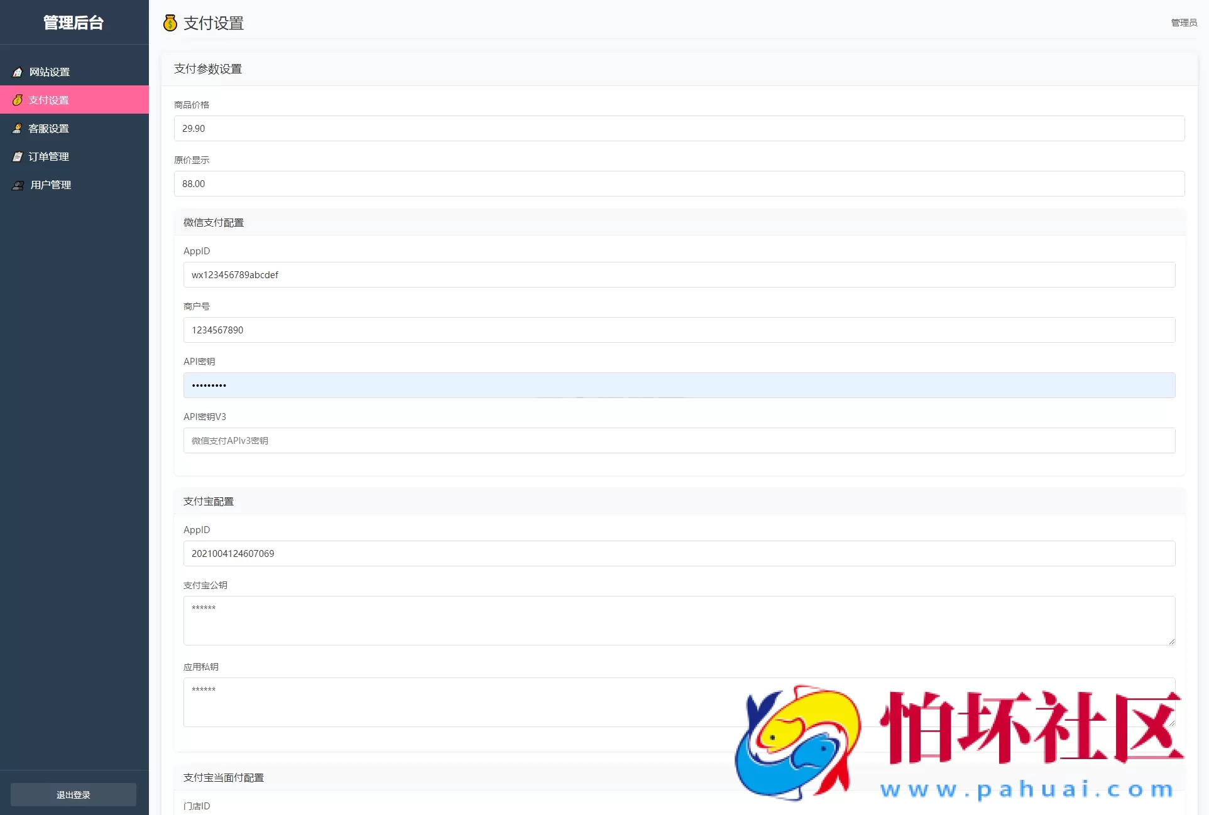Click the 原价显示 field showing 88.00
The width and height of the screenshot is (1209, 815).
679,183
